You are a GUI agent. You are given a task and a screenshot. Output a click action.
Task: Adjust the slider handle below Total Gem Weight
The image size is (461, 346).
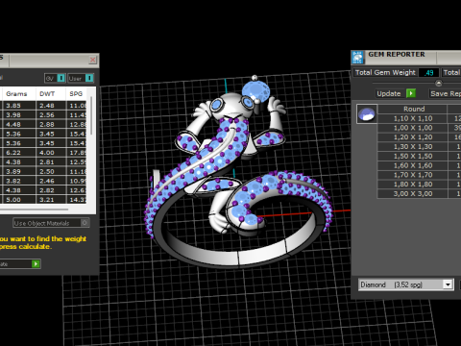tap(439, 84)
